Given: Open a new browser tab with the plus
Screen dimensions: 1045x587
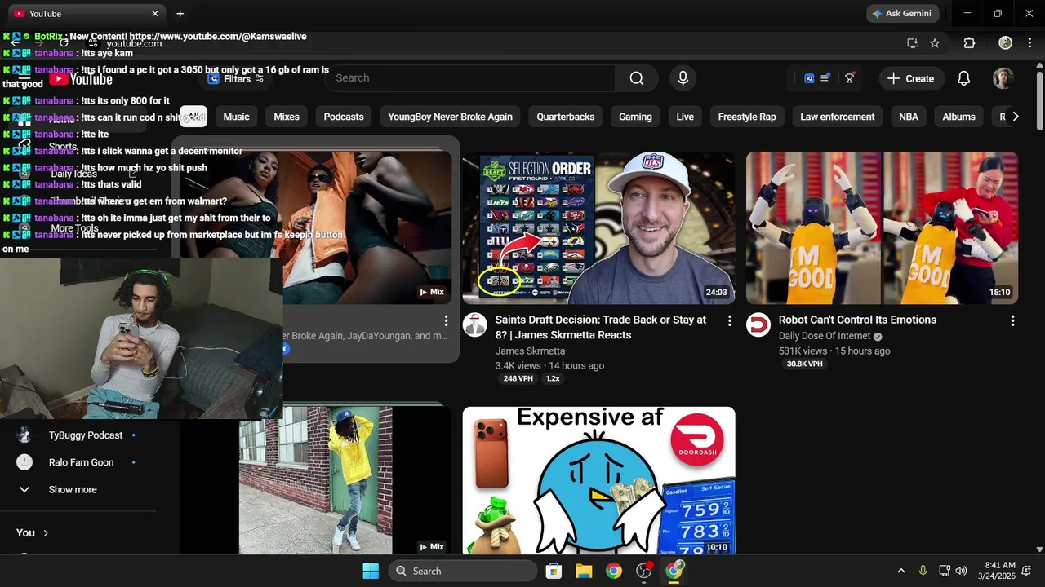Looking at the screenshot, I should pos(180,14).
